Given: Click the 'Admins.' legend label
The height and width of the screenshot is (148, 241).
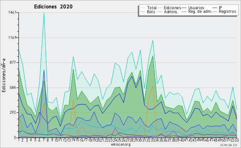Looking at the screenshot, I should click(x=171, y=12).
